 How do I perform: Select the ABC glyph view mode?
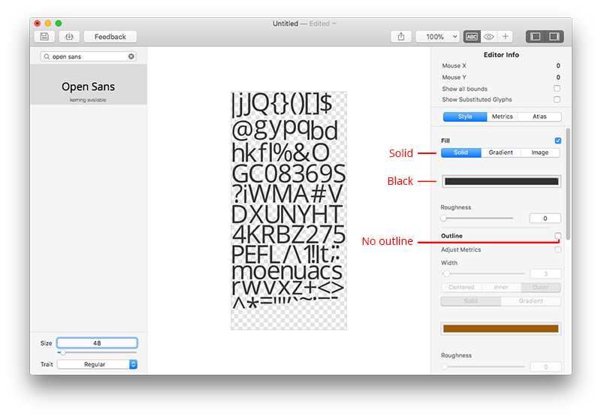tap(472, 36)
